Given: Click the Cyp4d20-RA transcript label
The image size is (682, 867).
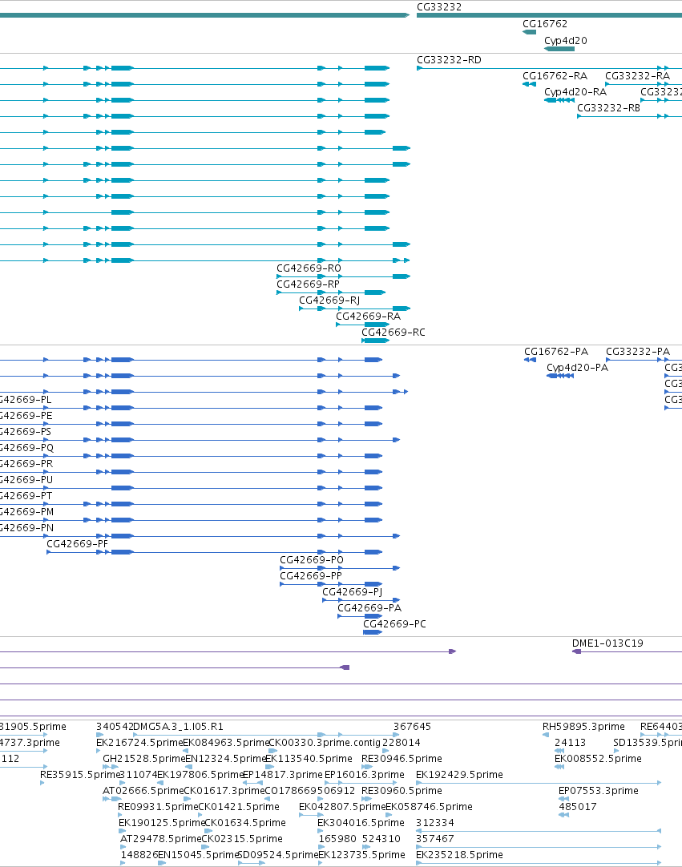Looking at the screenshot, I should click(x=575, y=92).
